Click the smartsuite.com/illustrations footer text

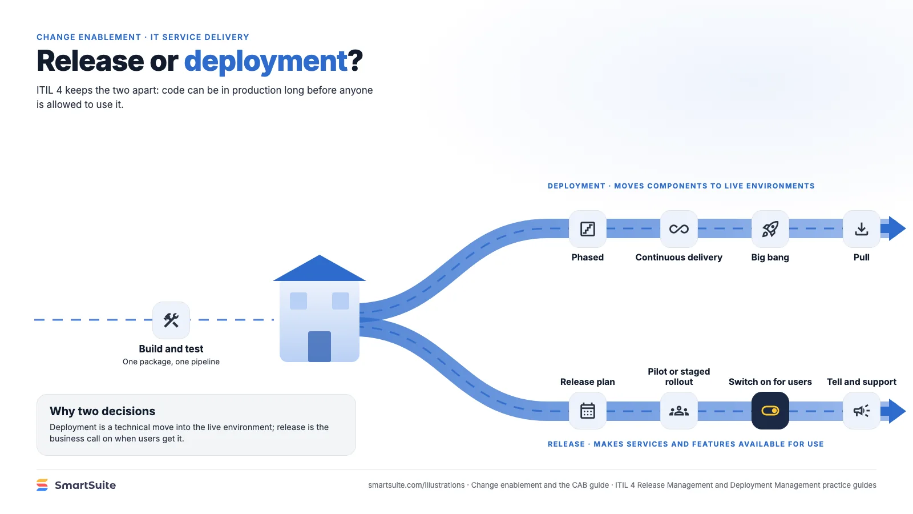tap(417, 485)
